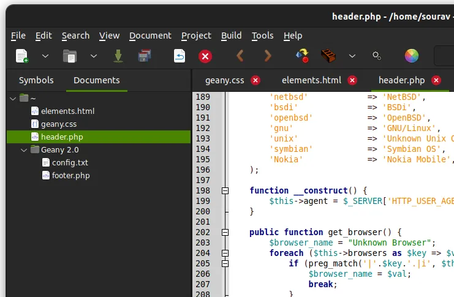Open dropdown arrow next to New file
This screenshot has height=297, width=454.
coord(45,56)
